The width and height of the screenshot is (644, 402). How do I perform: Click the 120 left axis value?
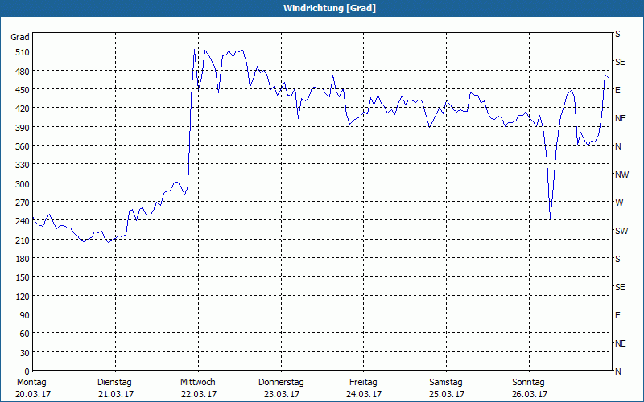point(23,297)
